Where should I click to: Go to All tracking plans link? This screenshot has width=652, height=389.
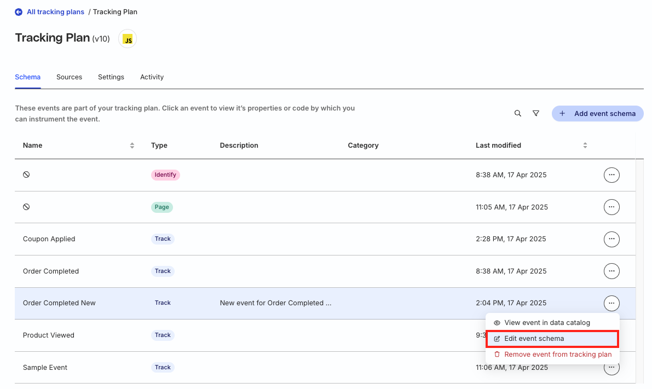(55, 12)
